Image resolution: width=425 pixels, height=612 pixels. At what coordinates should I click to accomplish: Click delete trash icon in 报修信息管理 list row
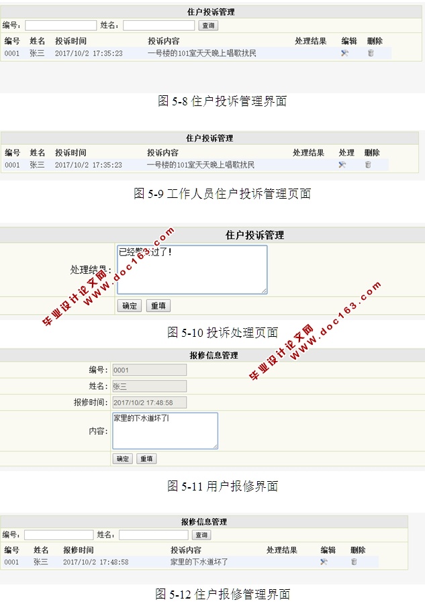354,562
